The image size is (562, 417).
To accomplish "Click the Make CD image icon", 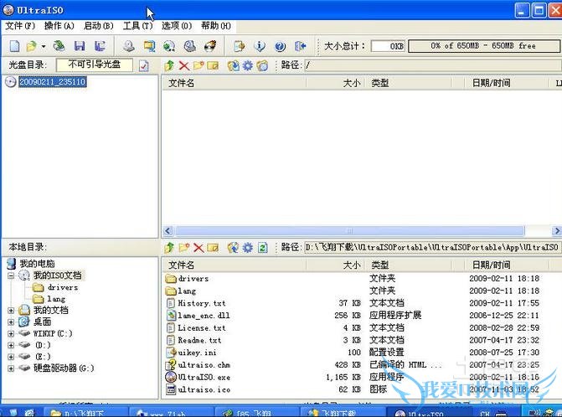I will tap(129, 46).
